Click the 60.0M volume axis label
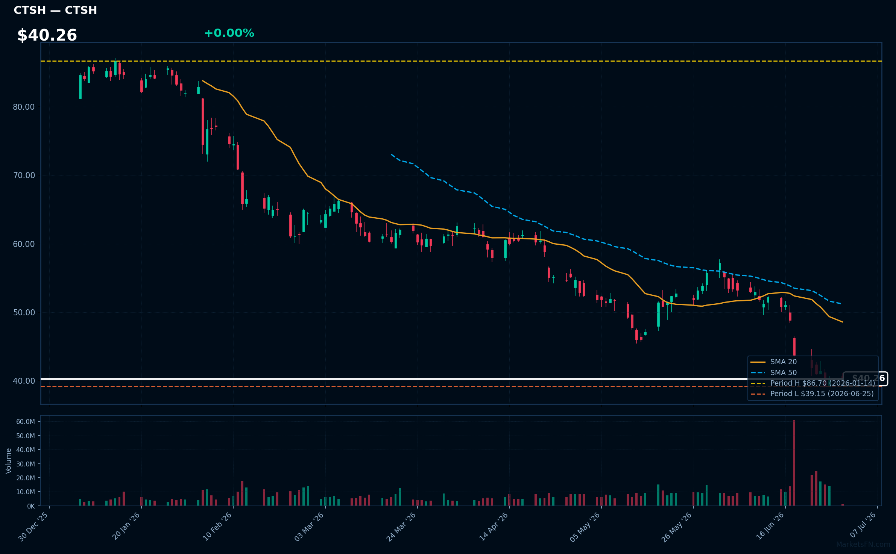896x554 pixels. (26, 422)
